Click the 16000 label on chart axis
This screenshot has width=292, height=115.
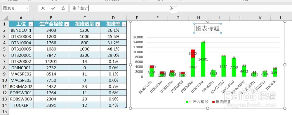pyautogui.click(x=138, y=37)
